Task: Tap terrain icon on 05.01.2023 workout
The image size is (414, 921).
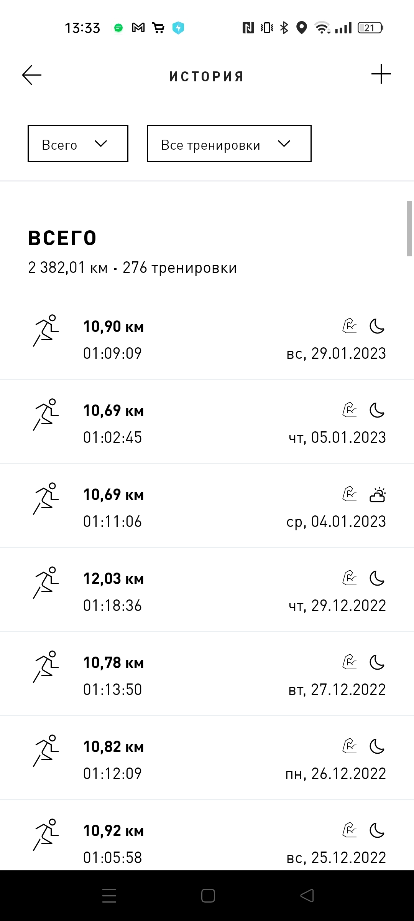Action: point(349,410)
